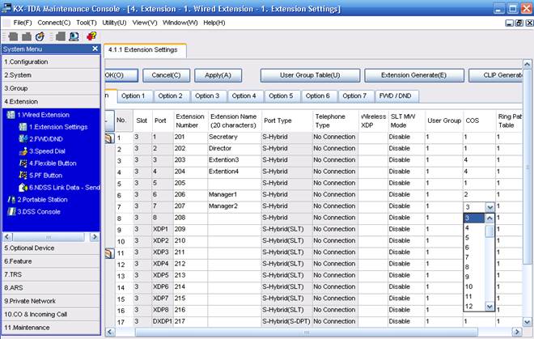The image size is (534, 339).
Task: Click the COS list scroll-down arrow
Action: tap(489, 307)
